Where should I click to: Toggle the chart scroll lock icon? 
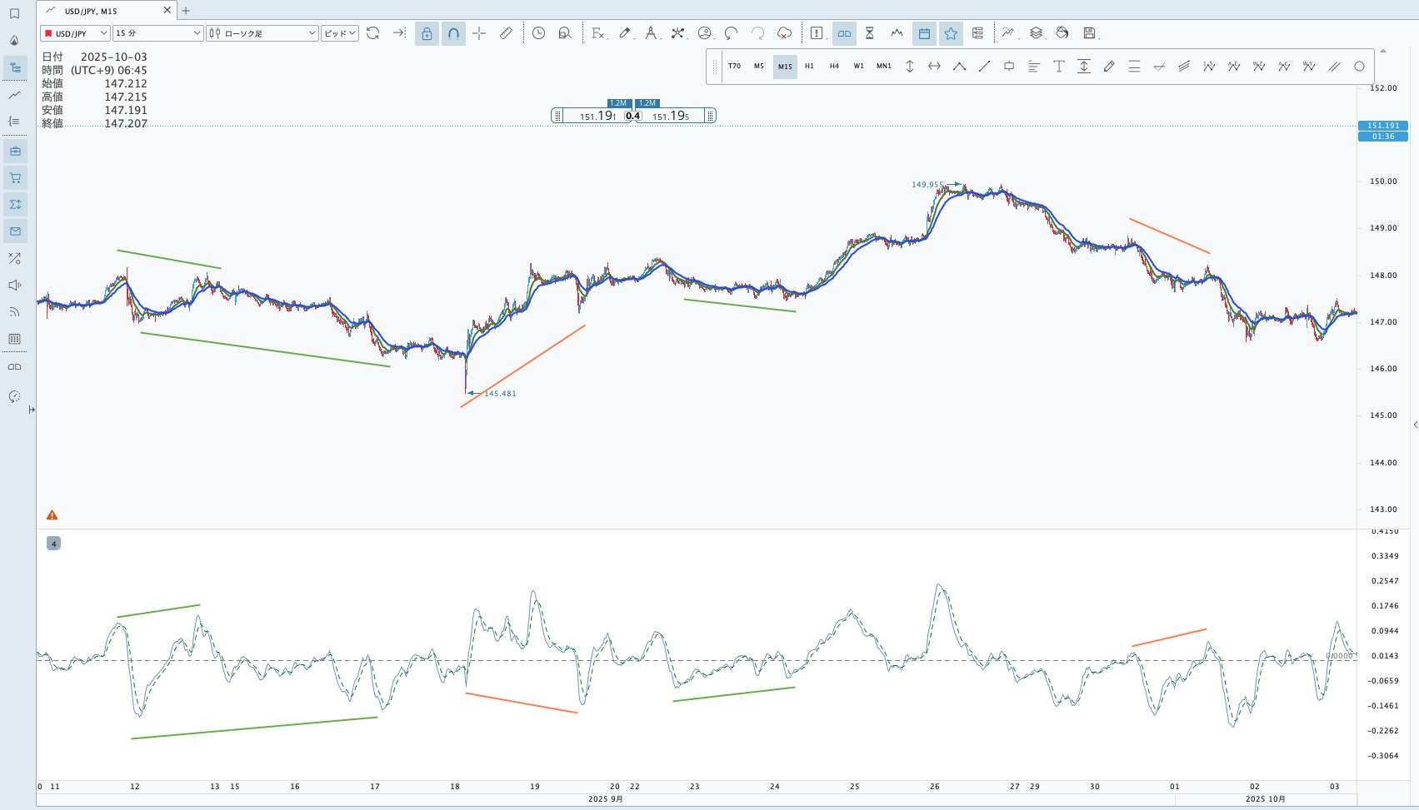(427, 33)
